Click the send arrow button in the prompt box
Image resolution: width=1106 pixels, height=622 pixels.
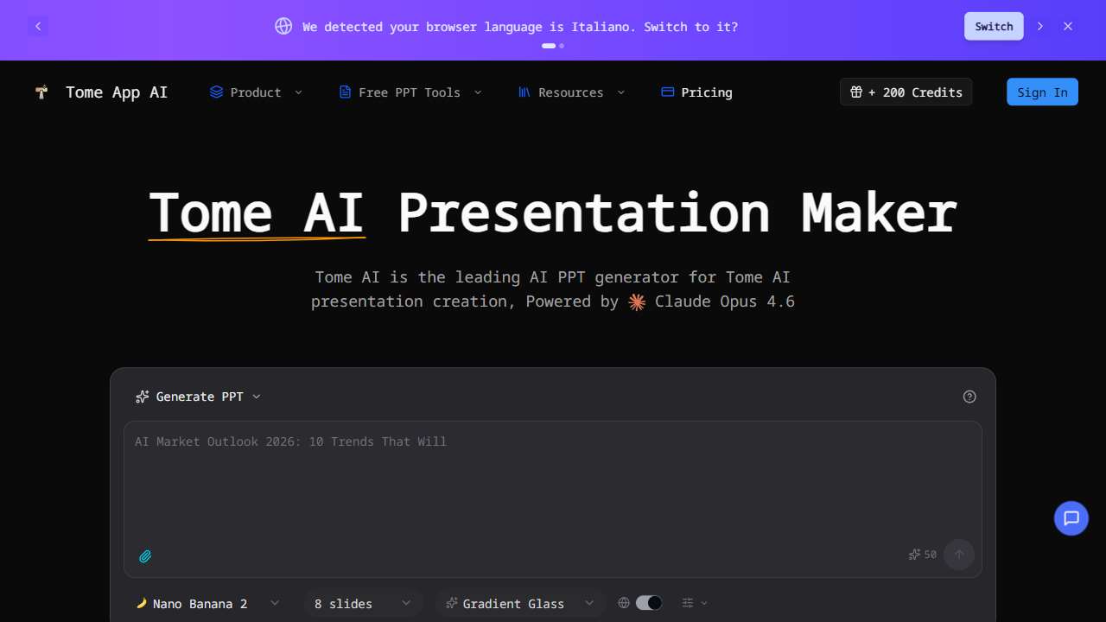(958, 555)
